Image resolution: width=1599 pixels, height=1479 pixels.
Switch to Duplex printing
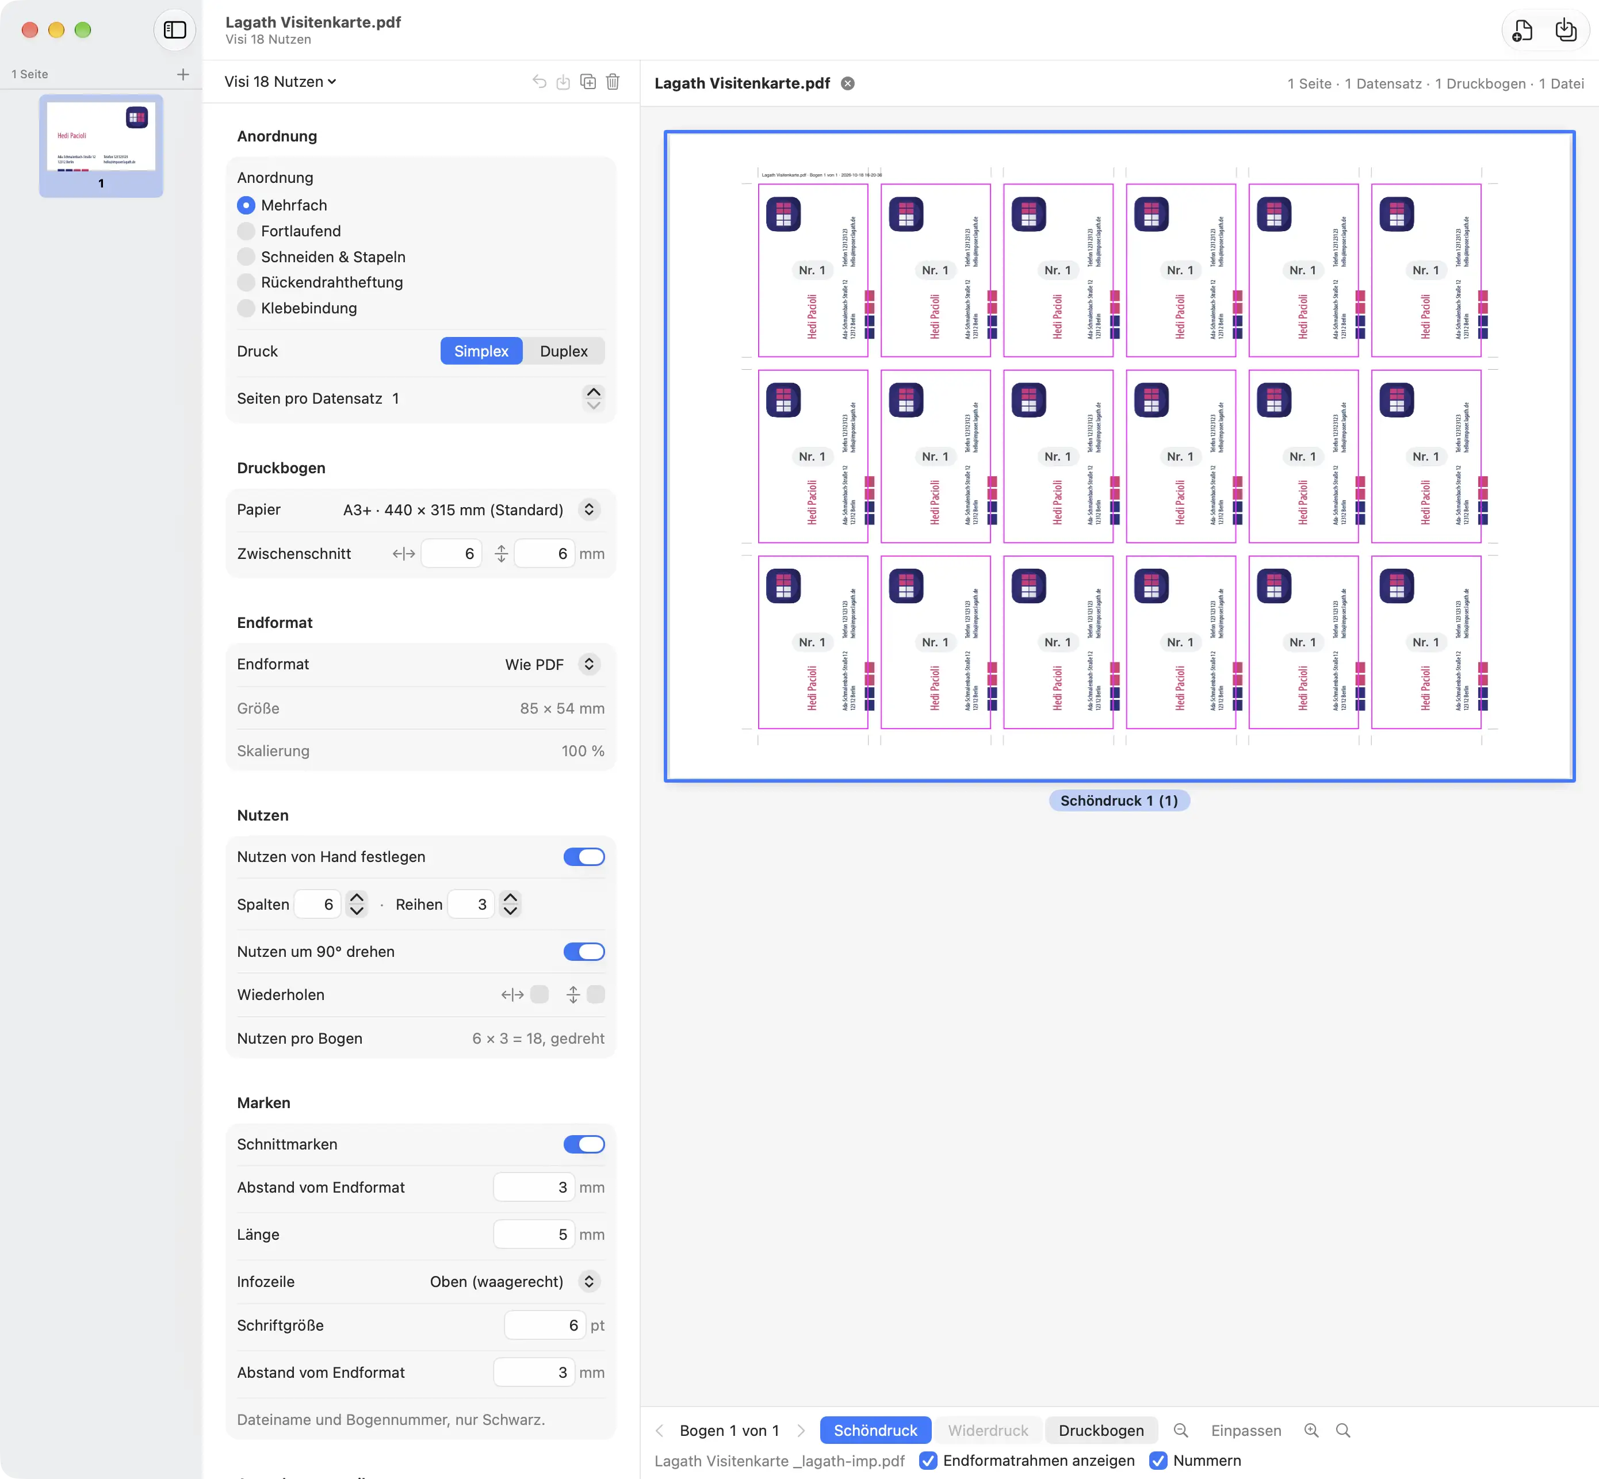click(564, 351)
